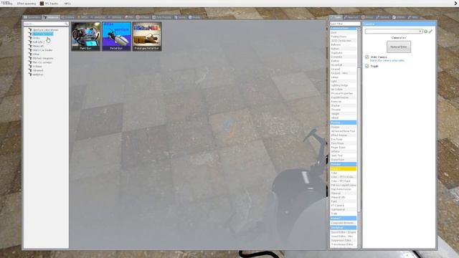Select the Finger Poser tool
Screen dimensions: 459x258
[343, 148]
